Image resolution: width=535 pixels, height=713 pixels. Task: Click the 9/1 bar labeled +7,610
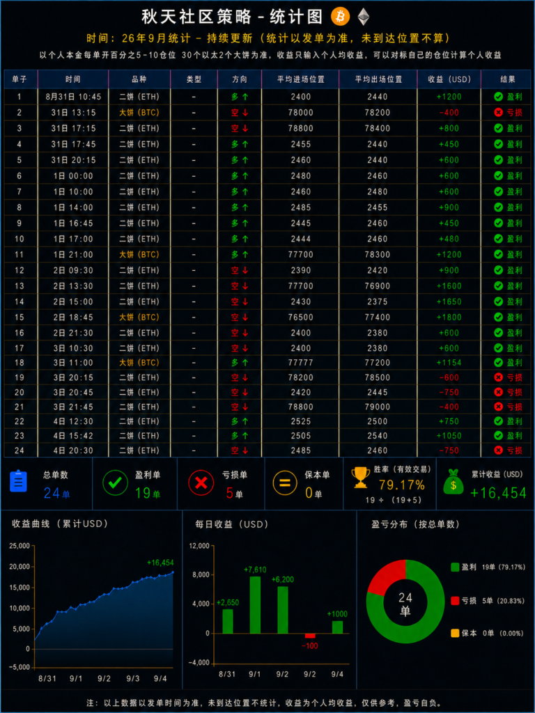coord(255,605)
